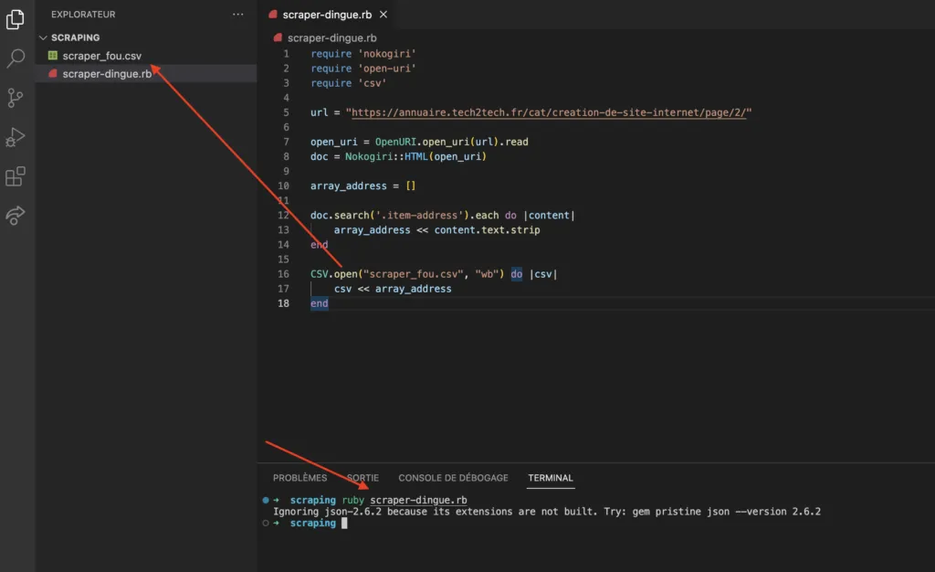
Task: Open the Live Share icon in activity bar
Action: coord(16,216)
